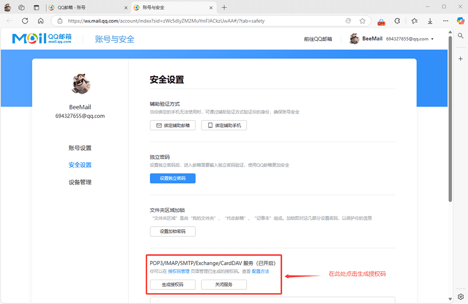Viewport: 468px width, 304px height.
Task: Click the 安全设置 page heading
Action: [x=167, y=80]
